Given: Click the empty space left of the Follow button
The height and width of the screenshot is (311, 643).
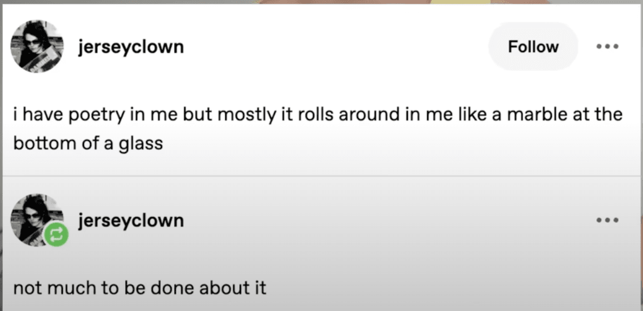Looking at the screenshot, I should click(334, 47).
